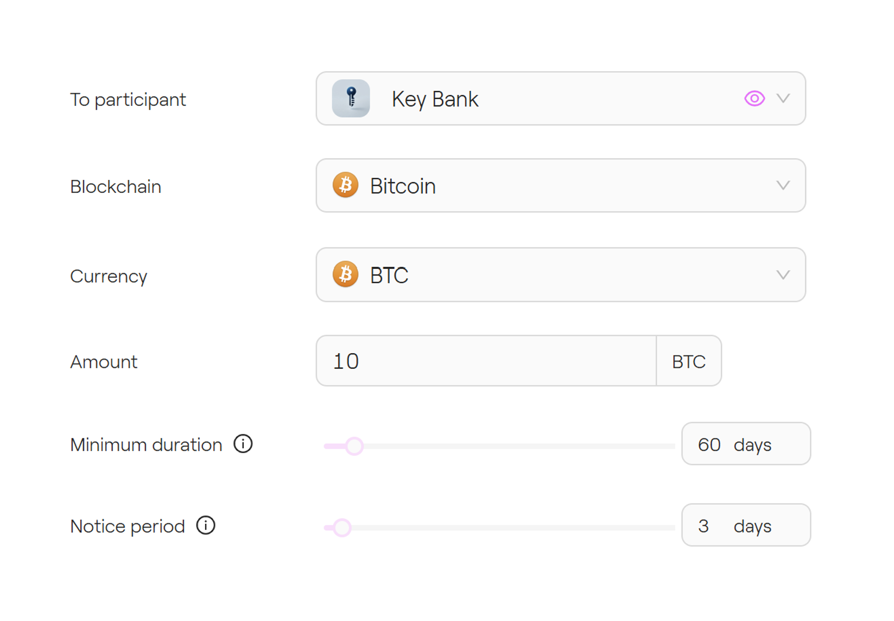The width and height of the screenshot is (894, 621).
Task: Expand the Currency dropdown chevron
Action: [783, 274]
